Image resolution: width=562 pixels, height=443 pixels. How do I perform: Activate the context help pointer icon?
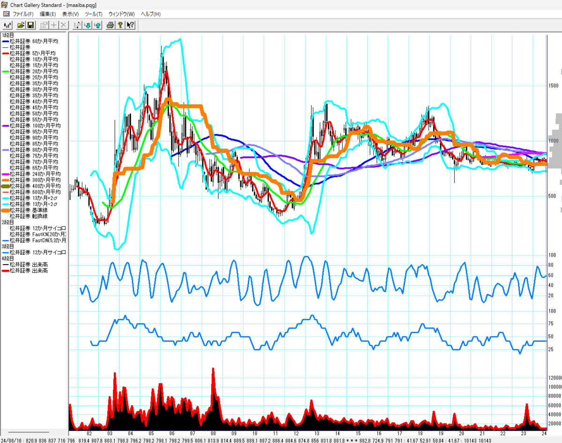tap(130, 25)
